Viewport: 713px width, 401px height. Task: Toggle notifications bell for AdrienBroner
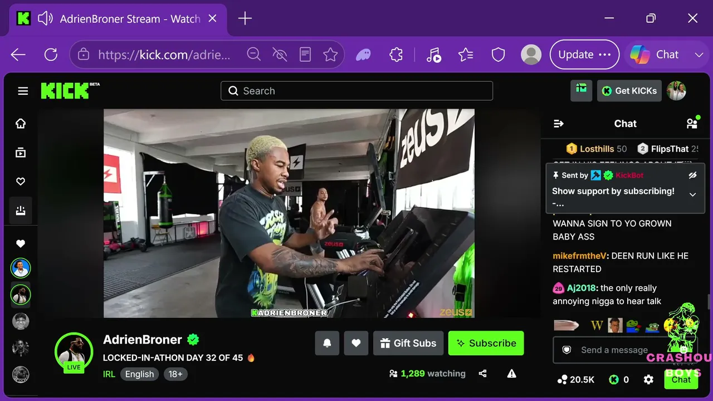(x=327, y=343)
